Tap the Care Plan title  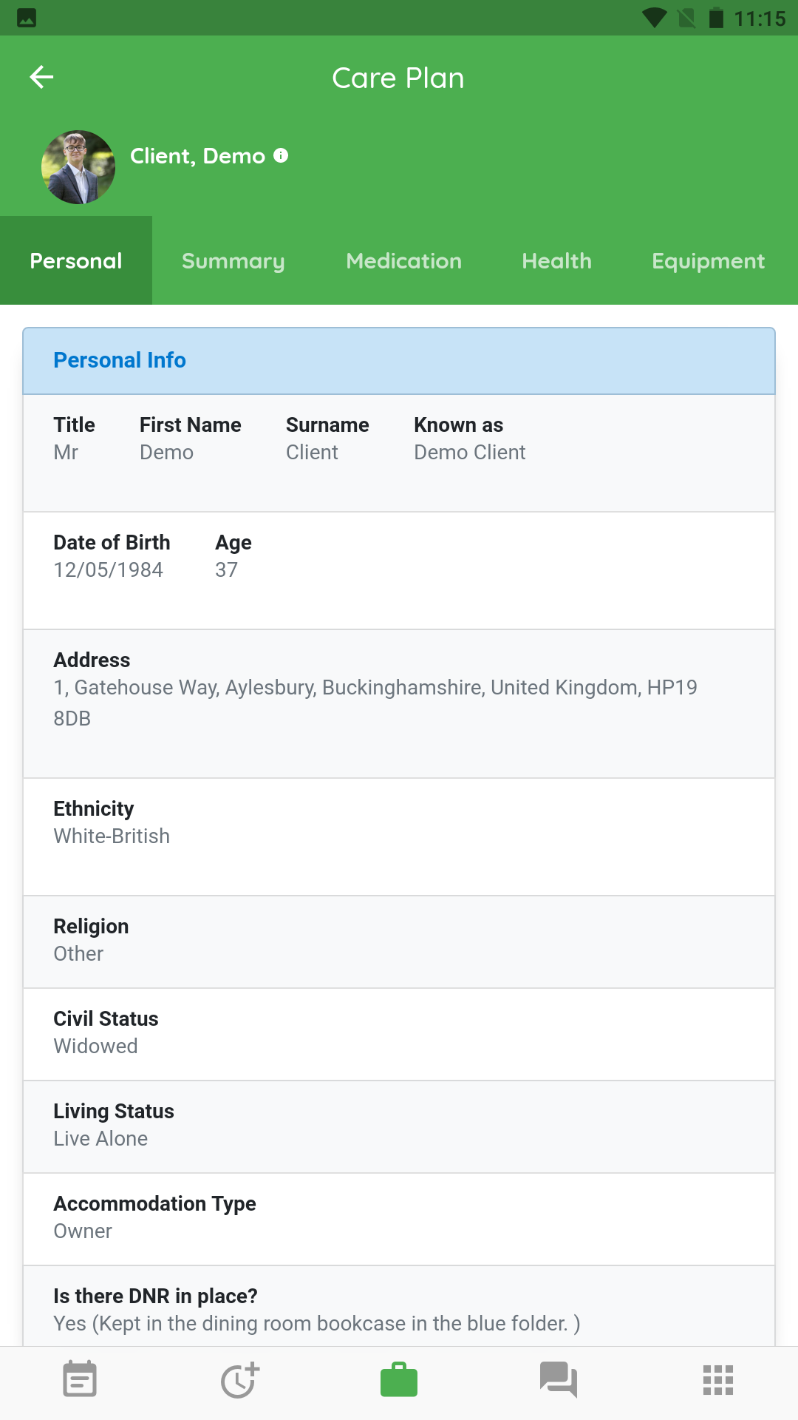pos(398,78)
